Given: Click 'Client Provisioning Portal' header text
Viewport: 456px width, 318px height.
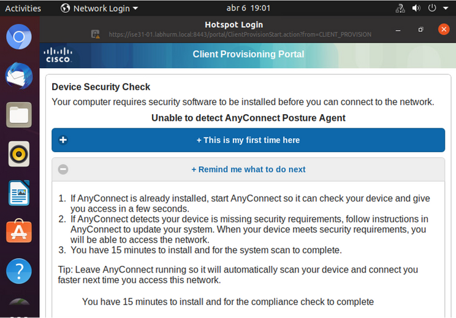Looking at the screenshot, I should tap(248, 54).
